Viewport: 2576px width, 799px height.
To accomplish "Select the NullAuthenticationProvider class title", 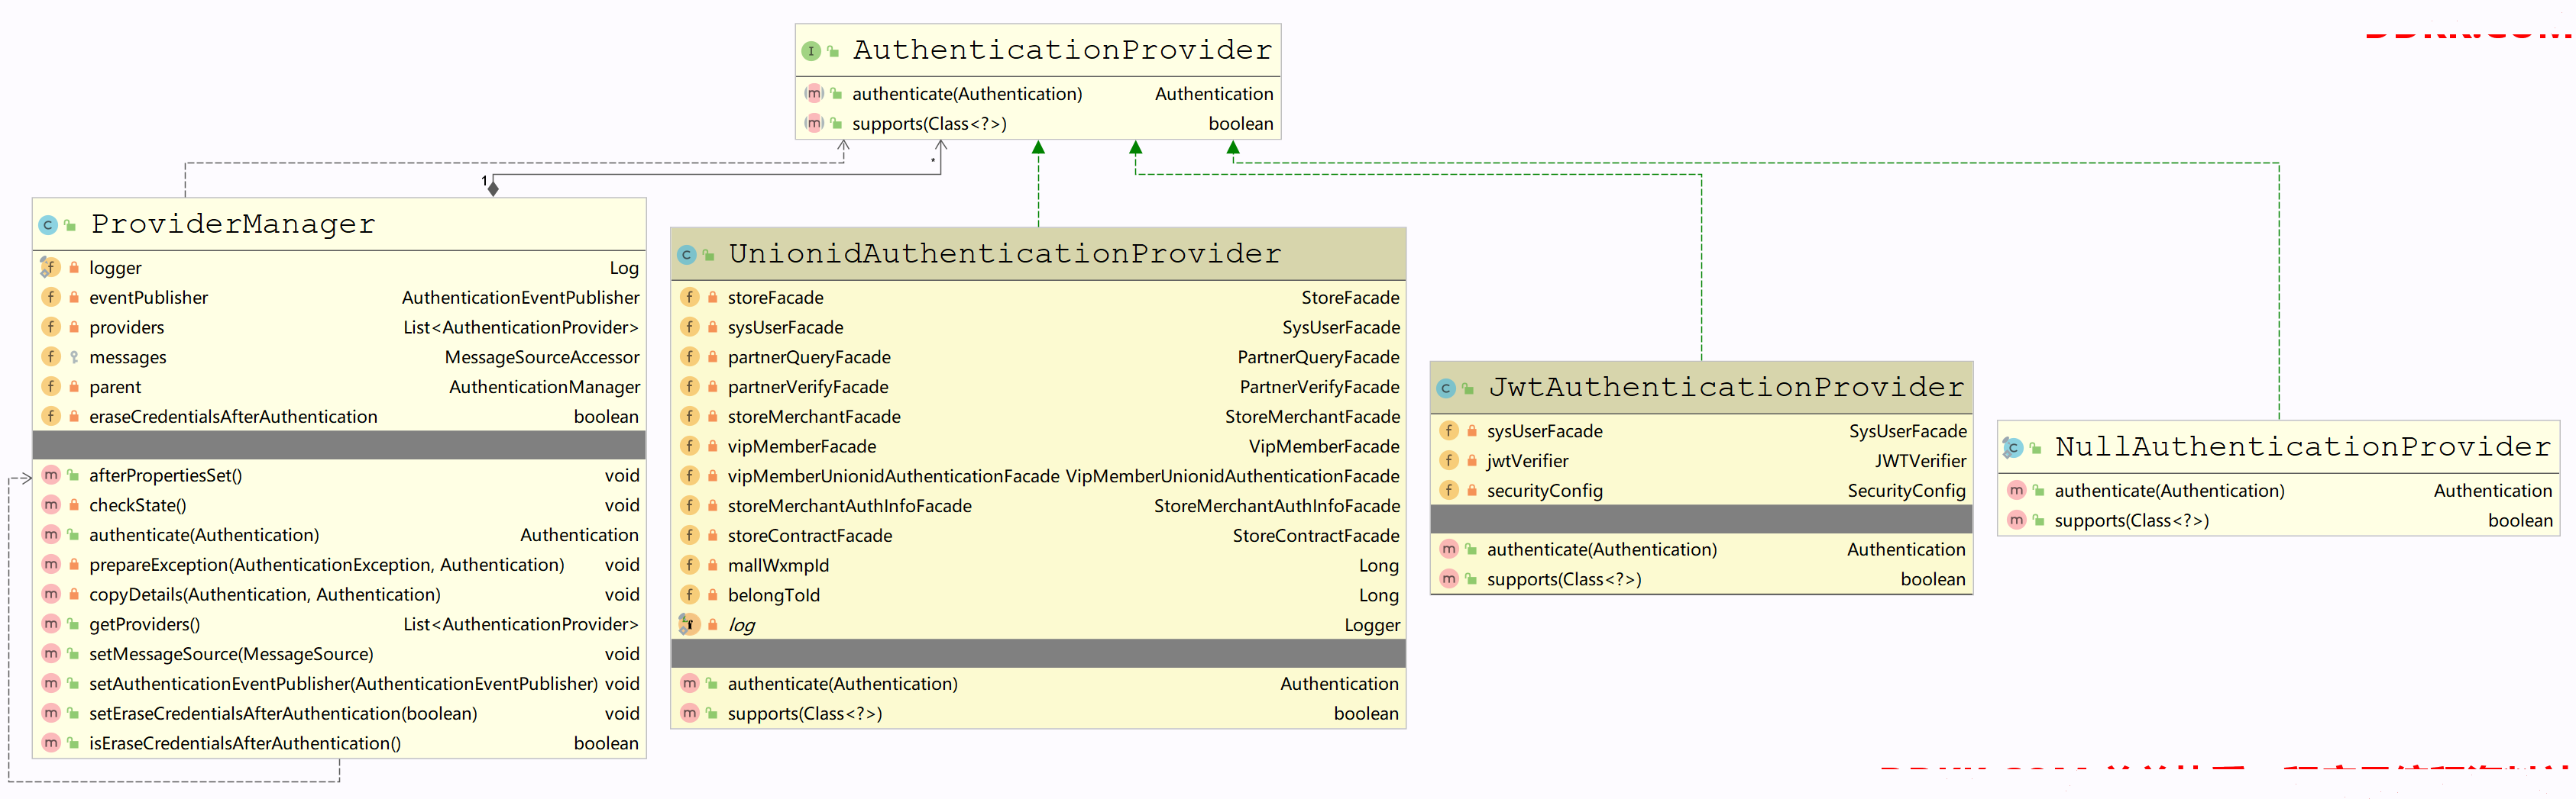I will (x=2303, y=447).
